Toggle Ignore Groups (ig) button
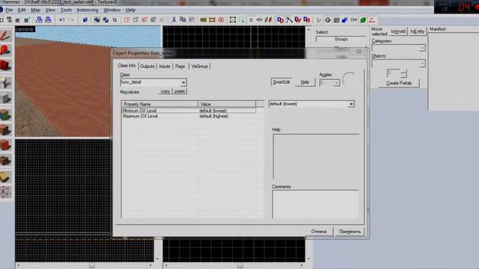This screenshot has height=269, width=479. [115, 20]
